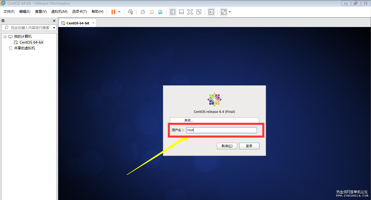This screenshot has width=371, height=200.
Task: Collapse the 我的计算机 tree node
Action: [5, 37]
